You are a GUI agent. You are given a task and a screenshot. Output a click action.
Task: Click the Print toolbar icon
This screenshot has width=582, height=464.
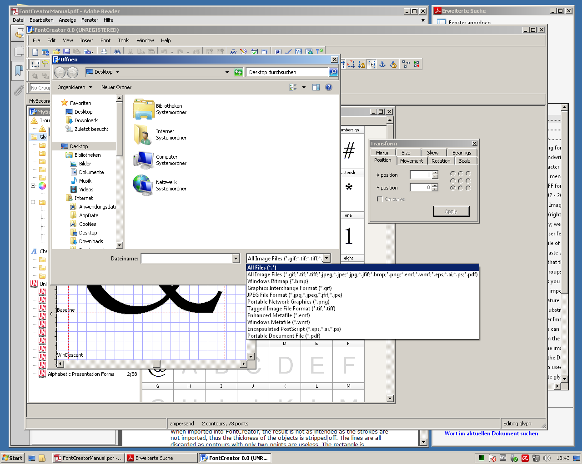click(104, 52)
